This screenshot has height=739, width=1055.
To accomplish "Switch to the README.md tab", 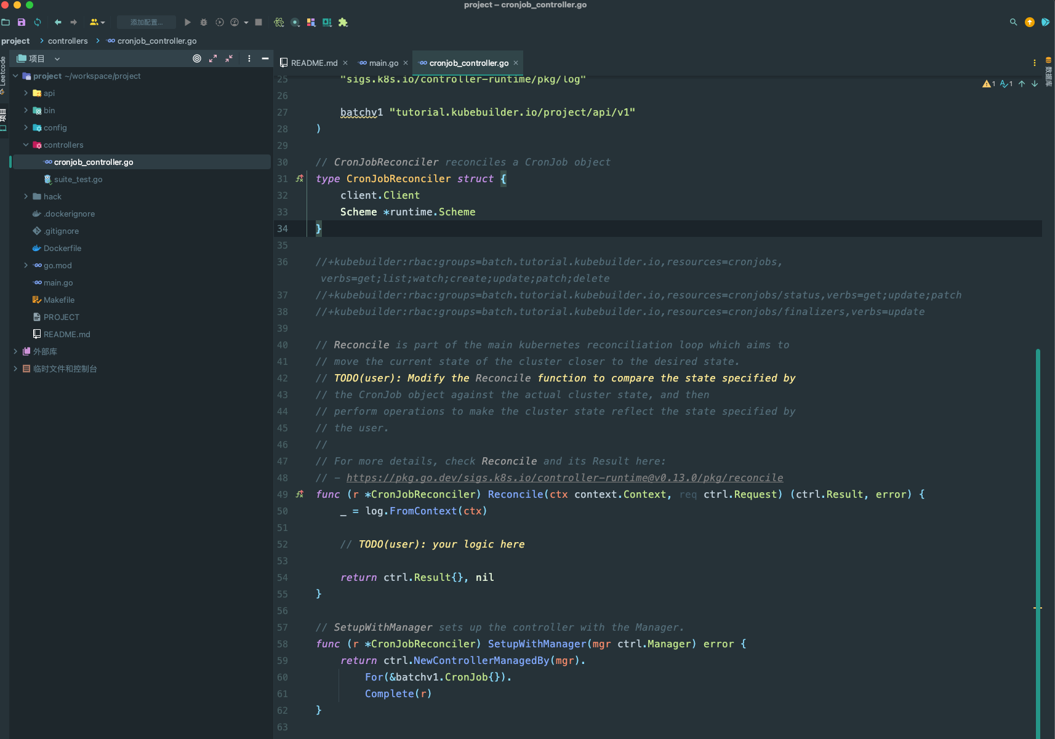I will 314,63.
